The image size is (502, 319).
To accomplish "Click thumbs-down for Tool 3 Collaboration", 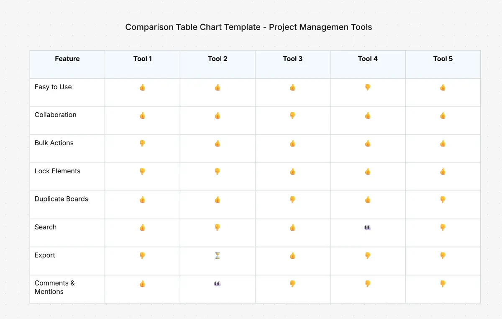I will 293,116.
